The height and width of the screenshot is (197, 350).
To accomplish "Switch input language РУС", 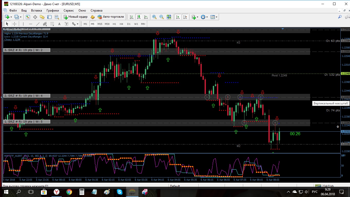I will click(315, 192).
